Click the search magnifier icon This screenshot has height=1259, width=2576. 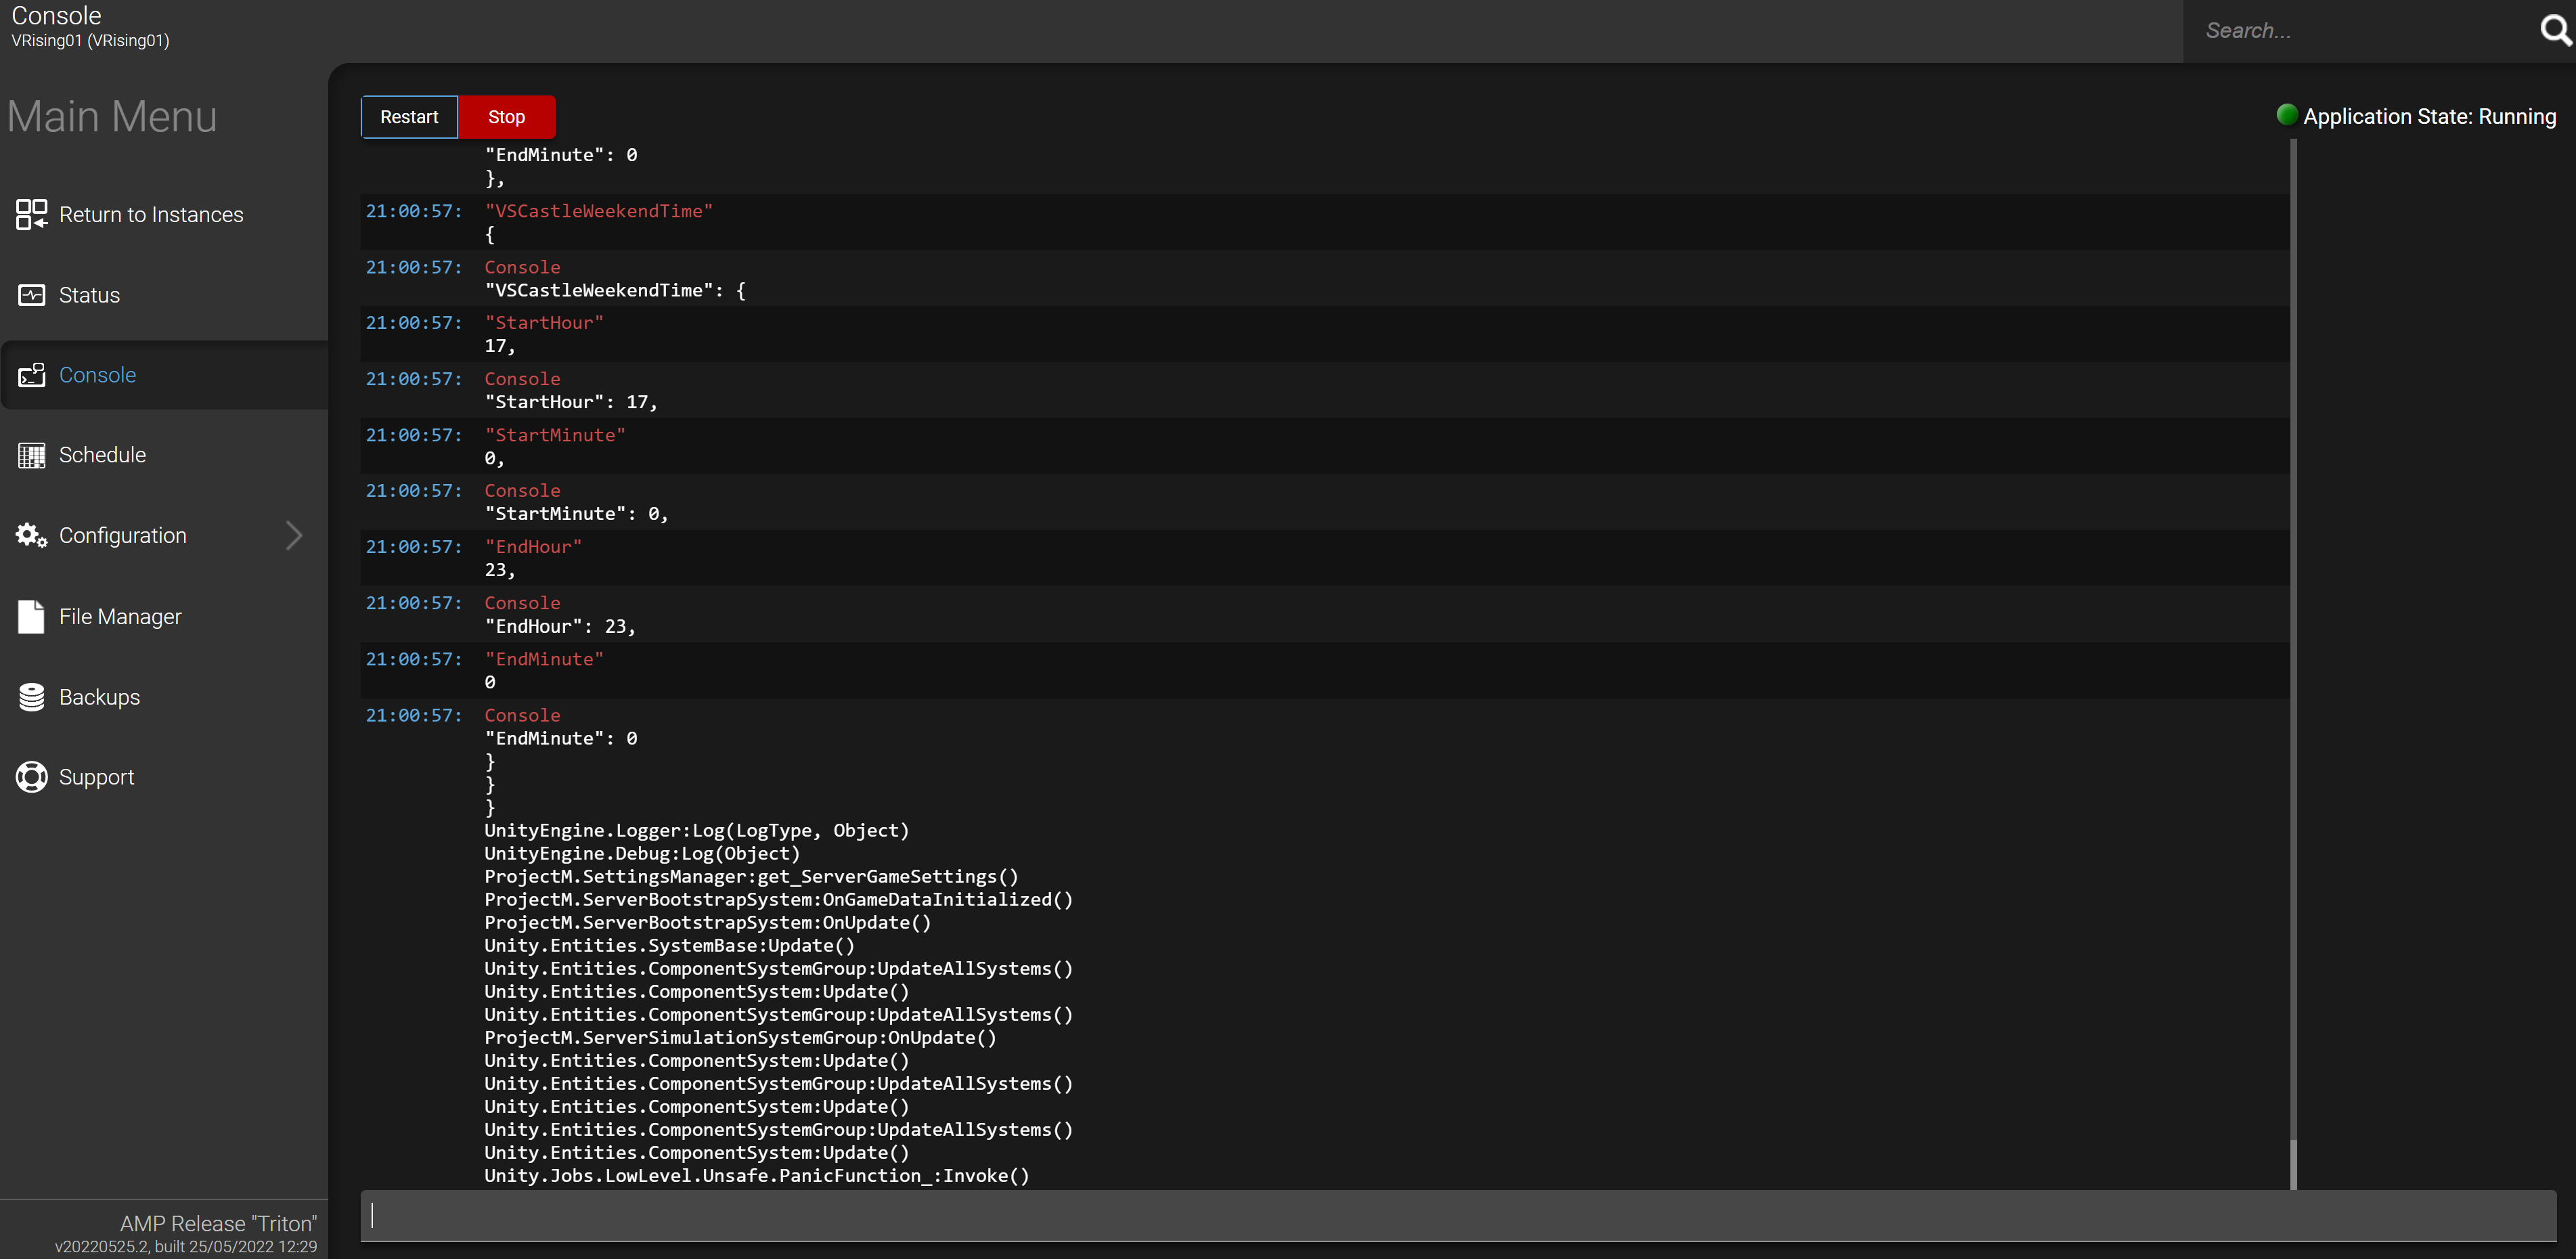point(2555,30)
